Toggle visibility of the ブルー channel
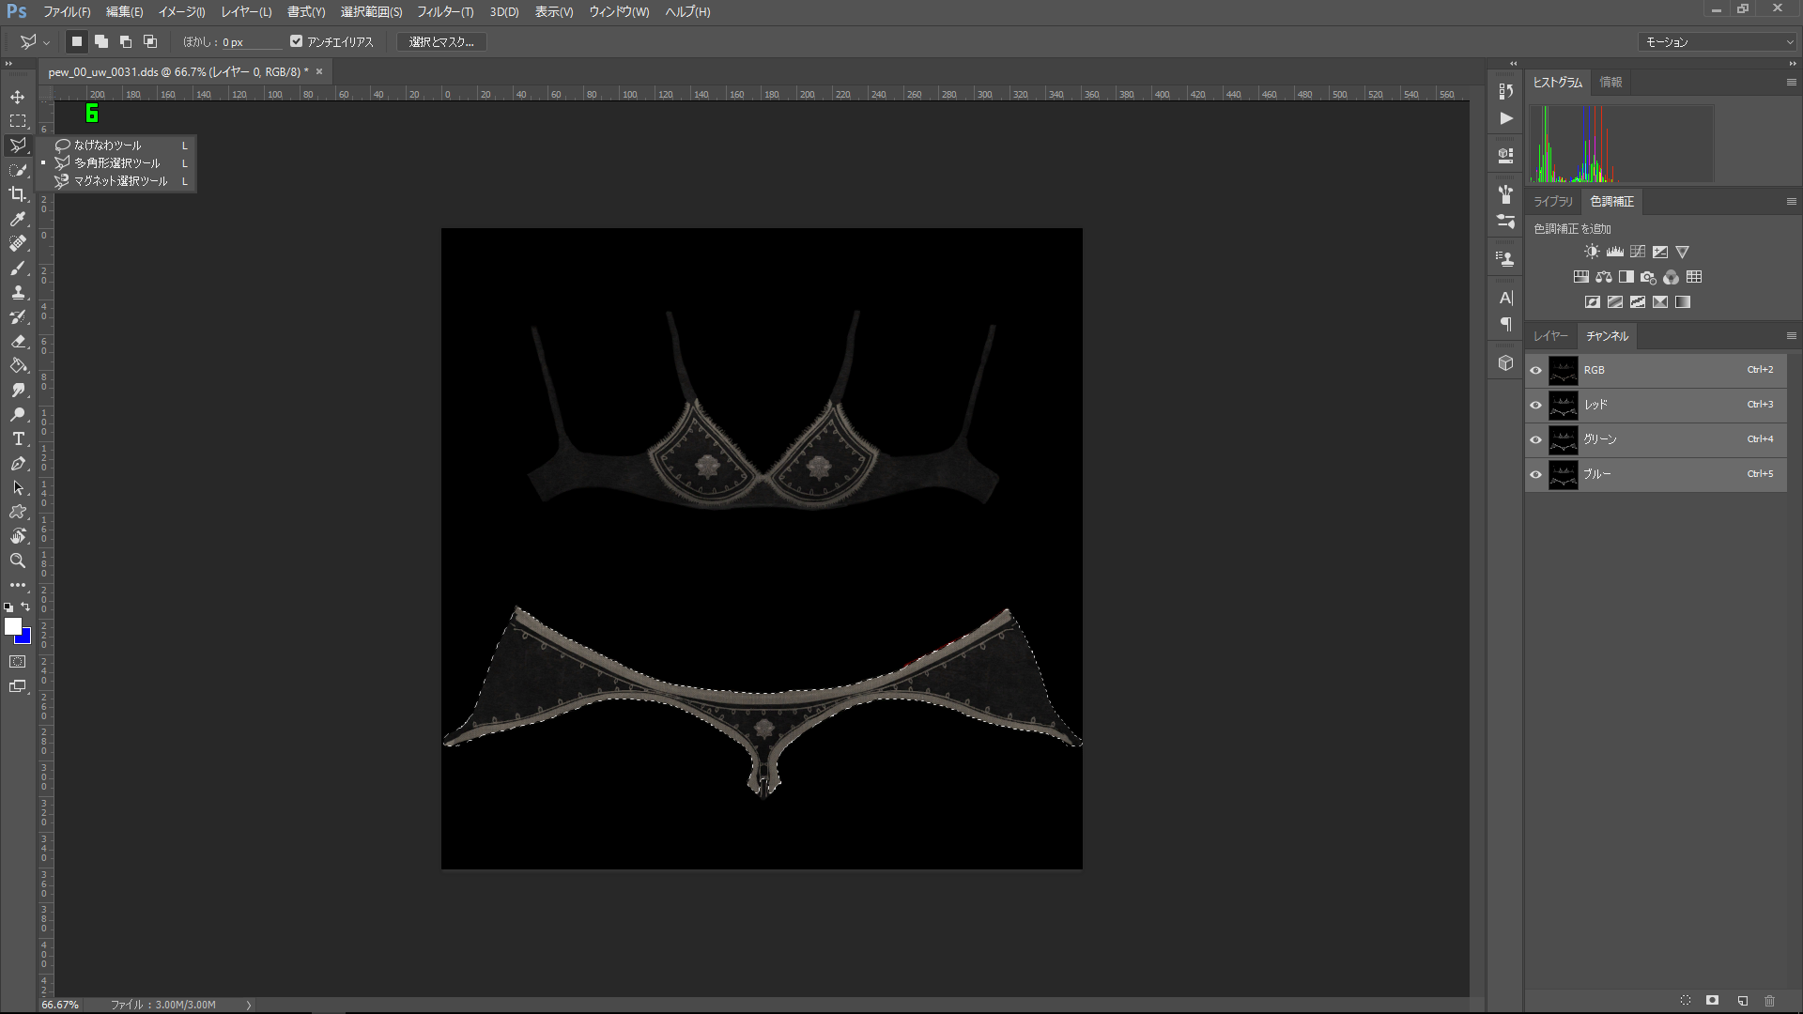This screenshot has height=1014, width=1803. click(1536, 474)
